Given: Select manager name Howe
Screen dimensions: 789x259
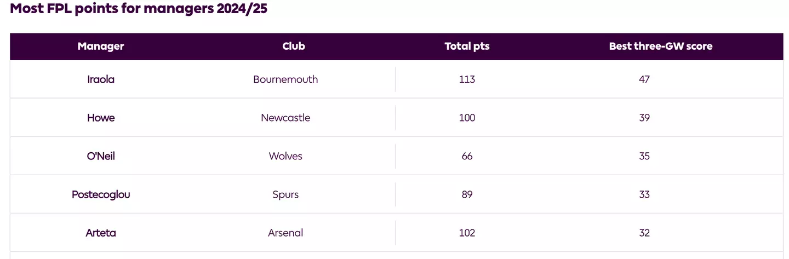Looking at the screenshot, I should click(x=101, y=118).
